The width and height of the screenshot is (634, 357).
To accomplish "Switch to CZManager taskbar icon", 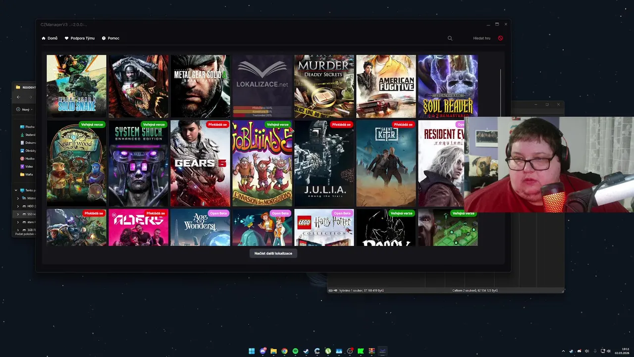I will pos(382,351).
